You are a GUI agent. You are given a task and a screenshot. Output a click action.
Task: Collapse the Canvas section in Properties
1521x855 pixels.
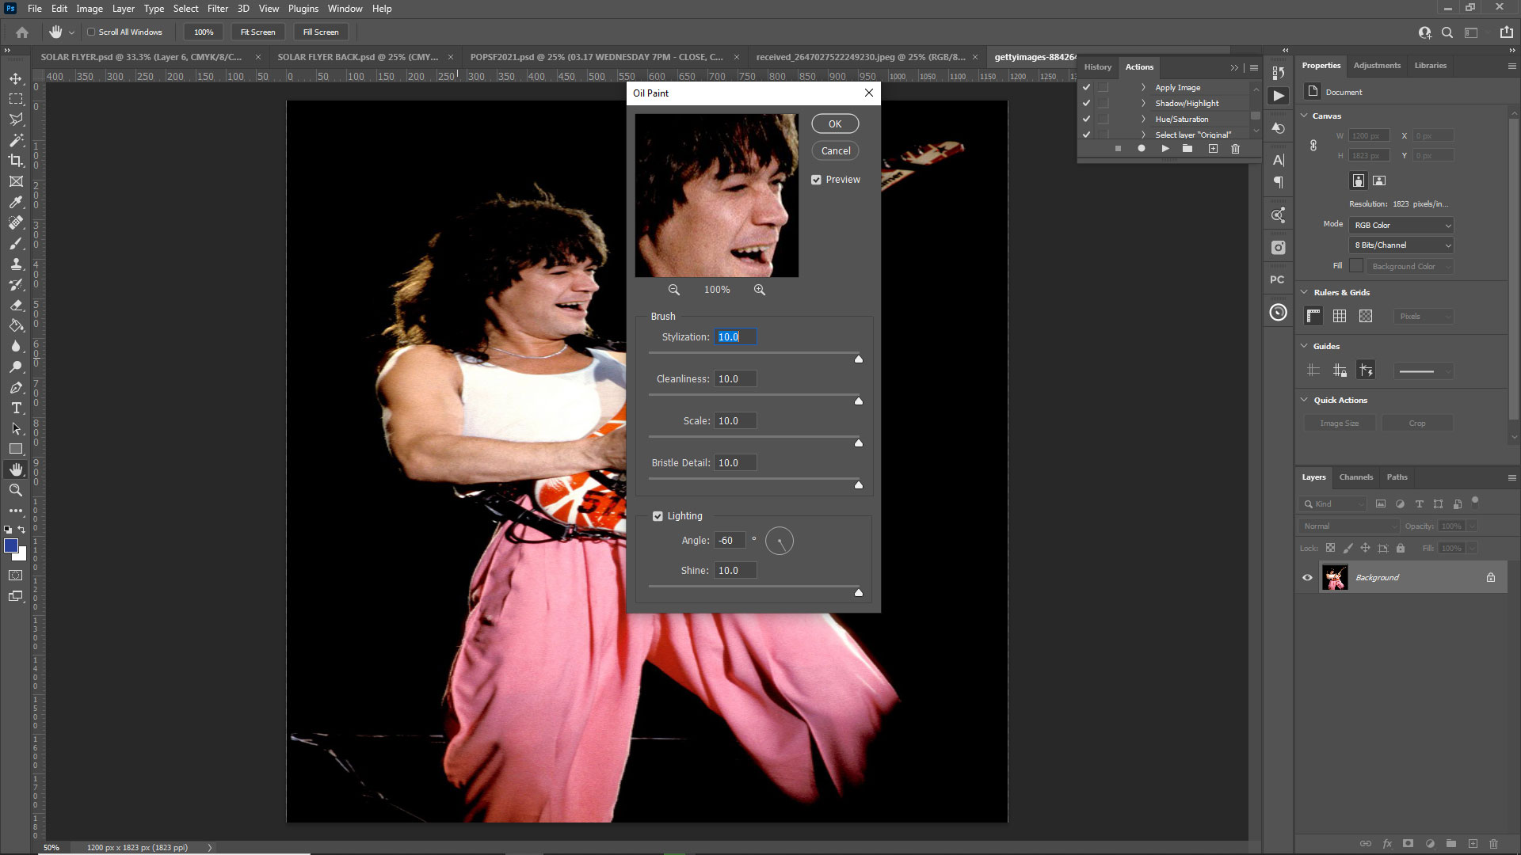[1305, 116]
